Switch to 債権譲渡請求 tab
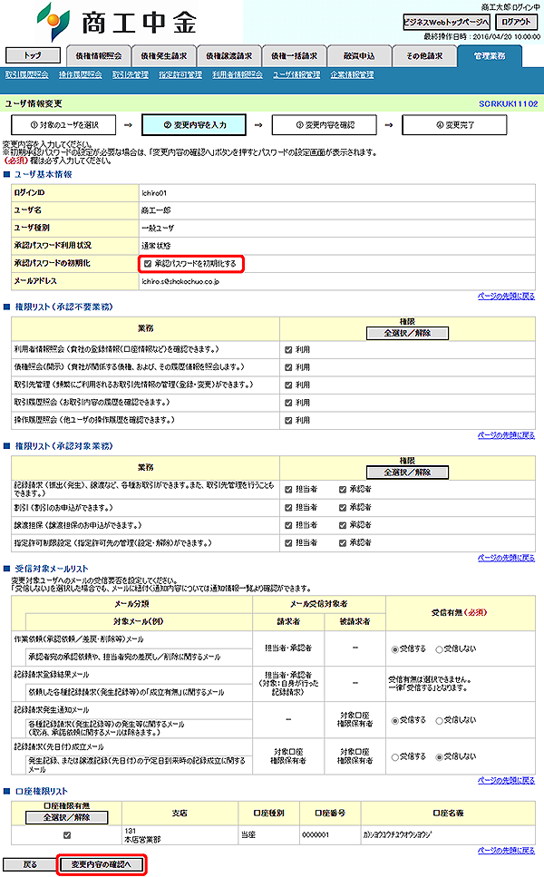Image resolution: width=544 pixels, height=877 pixels. tap(228, 56)
